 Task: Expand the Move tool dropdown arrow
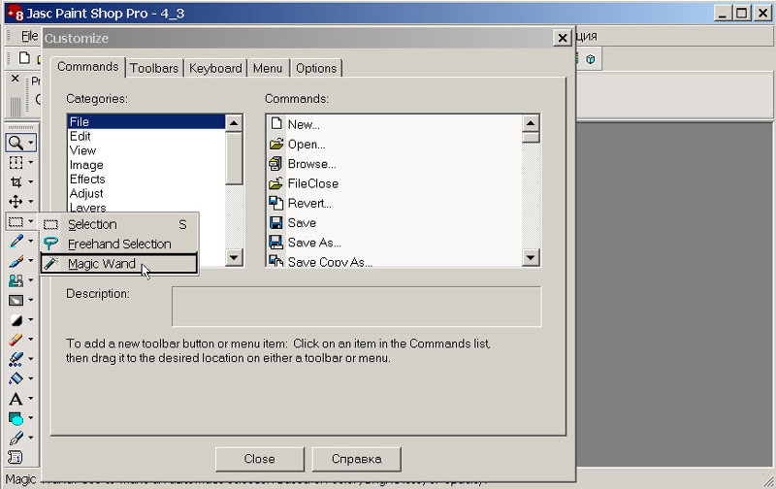31,203
